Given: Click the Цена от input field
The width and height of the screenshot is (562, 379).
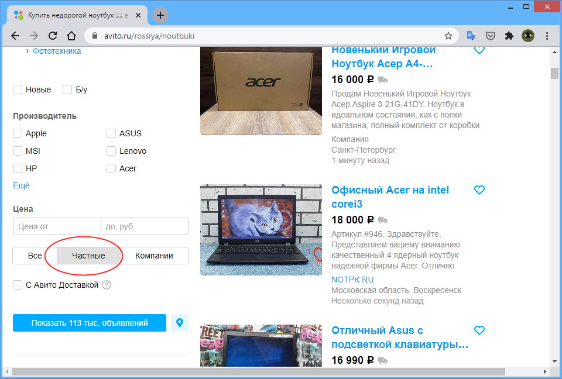Looking at the screenshot, I should click(x=57, y=226).
